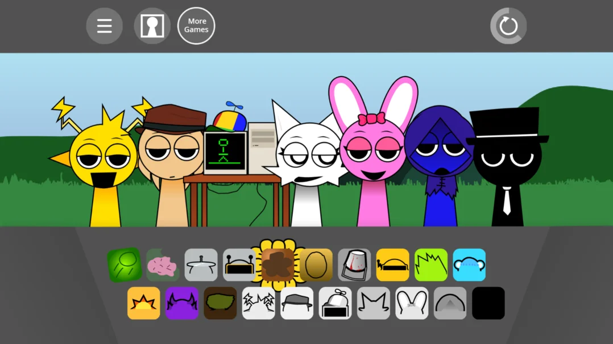Open the hamburger menu button
Screen dimensions: 613x344
pyautogui.click(x=105, y=26)
